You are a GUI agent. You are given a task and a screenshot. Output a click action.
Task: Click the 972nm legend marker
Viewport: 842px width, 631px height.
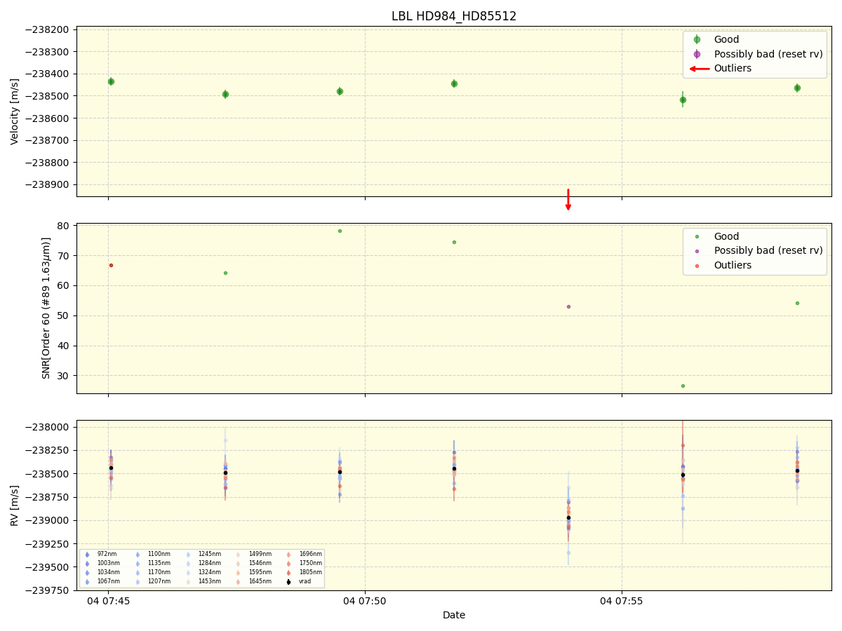(88, 555)
